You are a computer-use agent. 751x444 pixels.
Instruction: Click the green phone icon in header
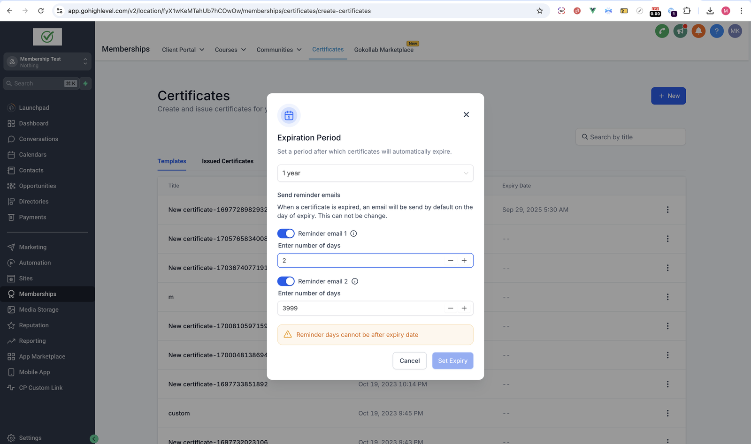point(662,31)
